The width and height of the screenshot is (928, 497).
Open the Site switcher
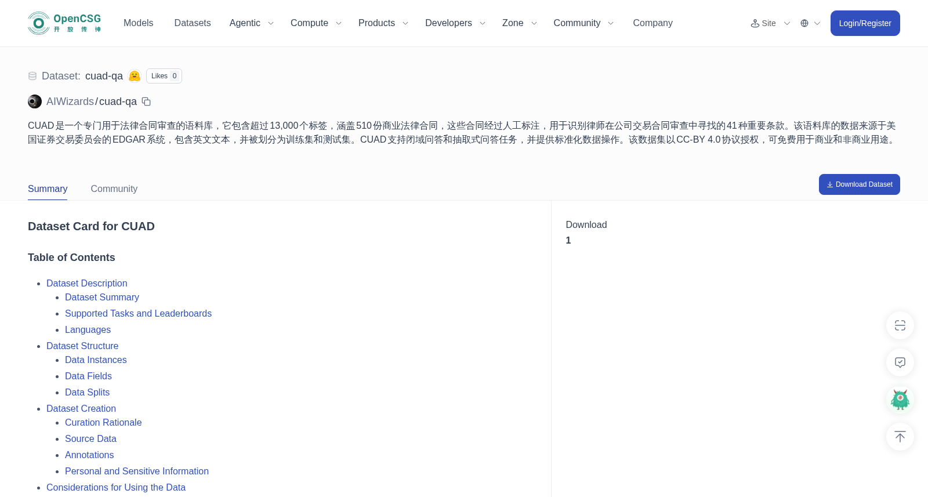(x=770, y=23)
